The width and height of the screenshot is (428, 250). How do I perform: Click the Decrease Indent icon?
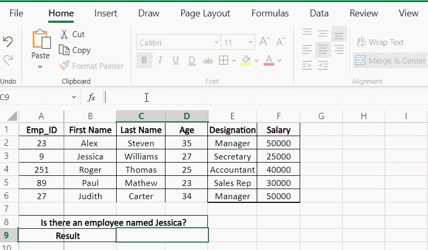tap(307, 66)
